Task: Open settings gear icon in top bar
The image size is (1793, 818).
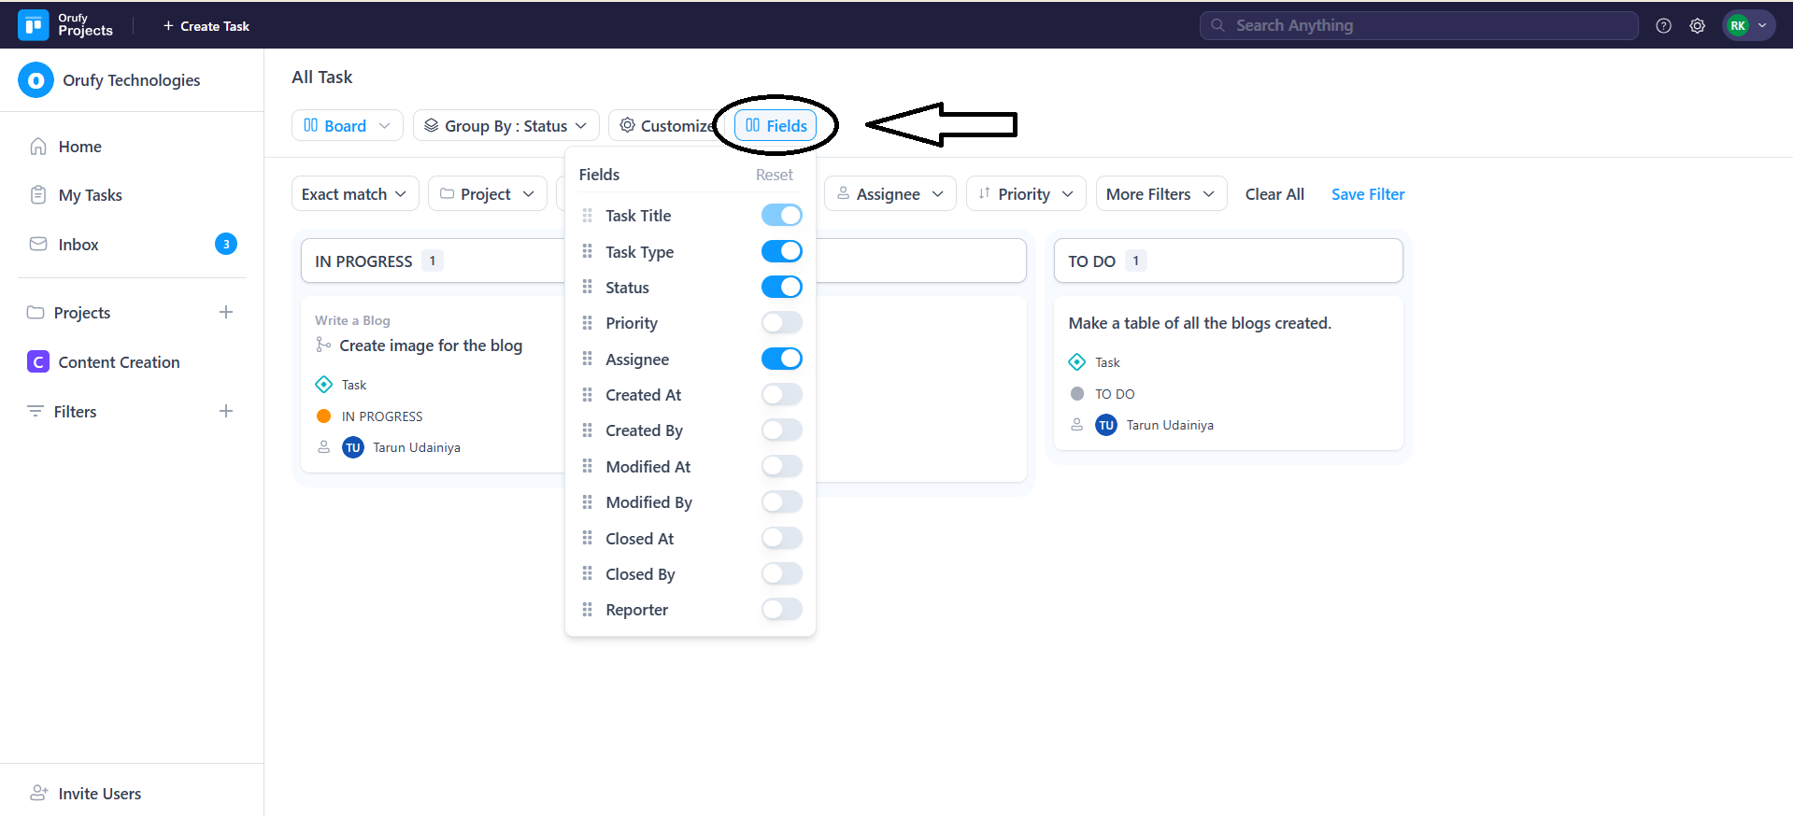Action: coord(1697,26)
